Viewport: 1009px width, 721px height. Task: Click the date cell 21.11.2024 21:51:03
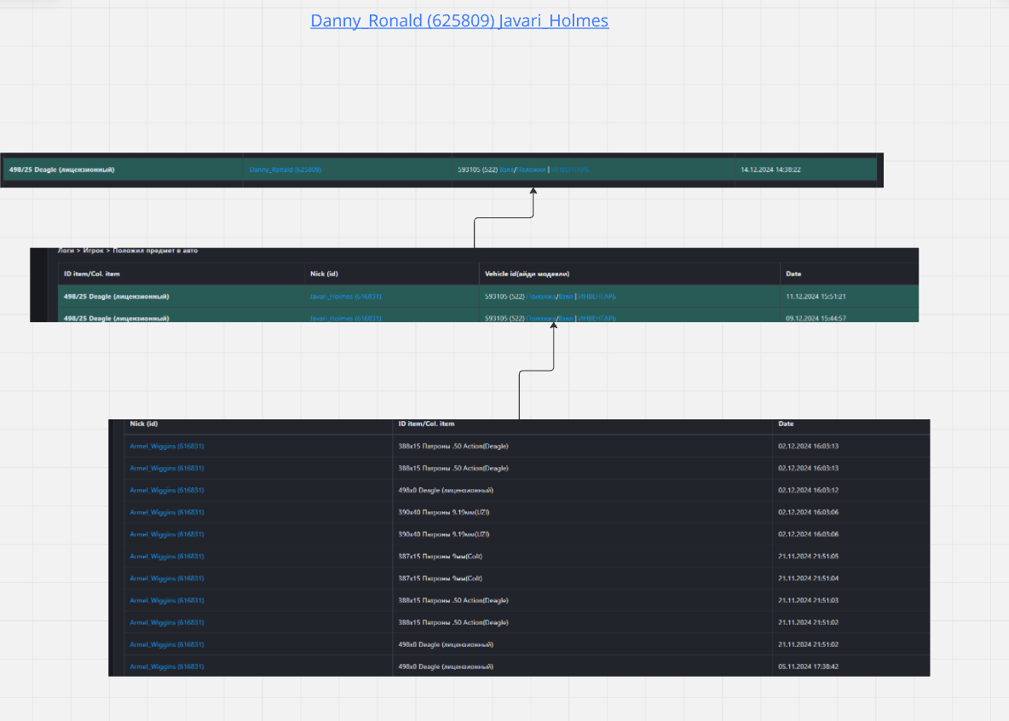(808, 601)
